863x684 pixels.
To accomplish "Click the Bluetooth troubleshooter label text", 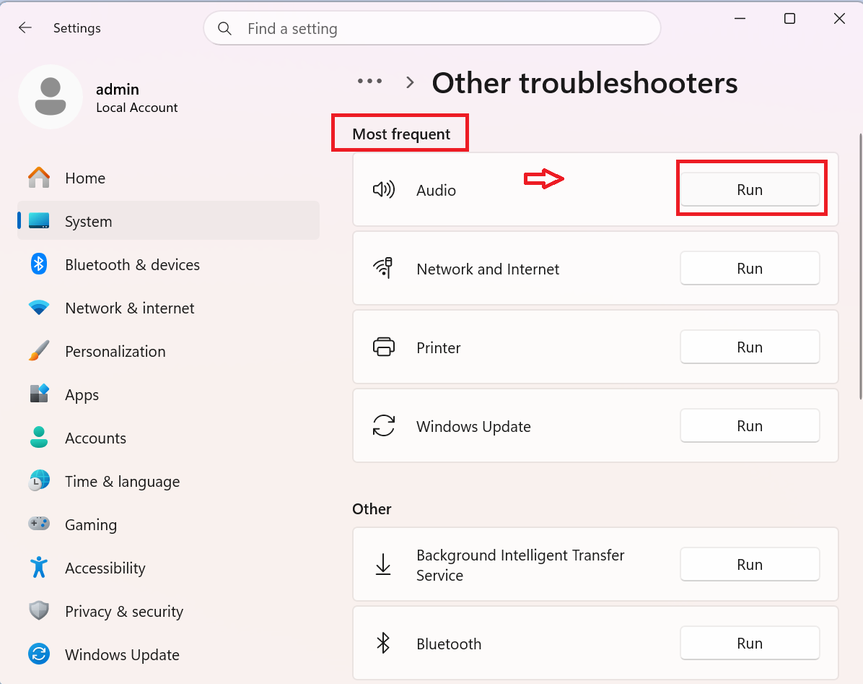I will [x=449, y=644].
